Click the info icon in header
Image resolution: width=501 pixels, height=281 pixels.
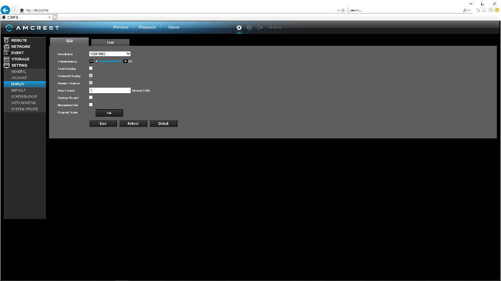click(249, 28)
